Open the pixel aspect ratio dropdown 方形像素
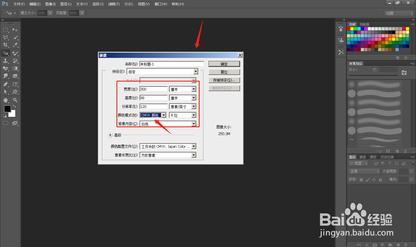 tap(168, 155)
